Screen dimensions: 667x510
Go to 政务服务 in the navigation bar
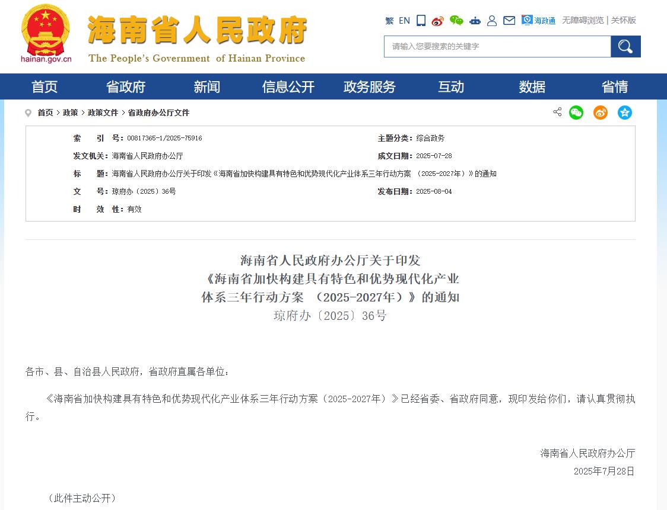tap(370, 87)
